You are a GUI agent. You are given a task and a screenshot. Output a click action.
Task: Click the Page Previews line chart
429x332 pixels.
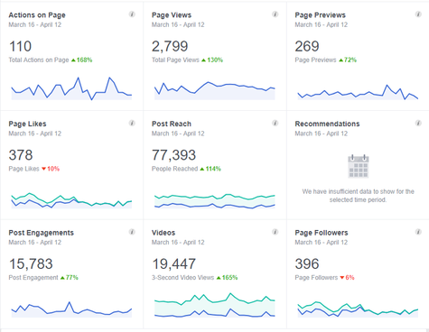358,92
